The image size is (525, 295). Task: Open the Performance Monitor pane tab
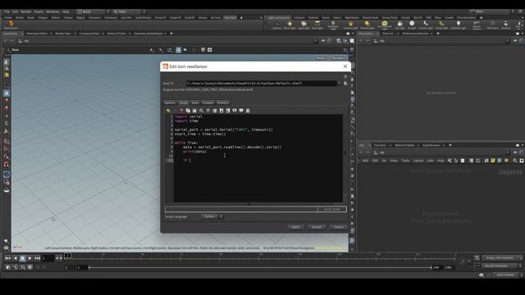pyautogui.click(x=415, y=34)
